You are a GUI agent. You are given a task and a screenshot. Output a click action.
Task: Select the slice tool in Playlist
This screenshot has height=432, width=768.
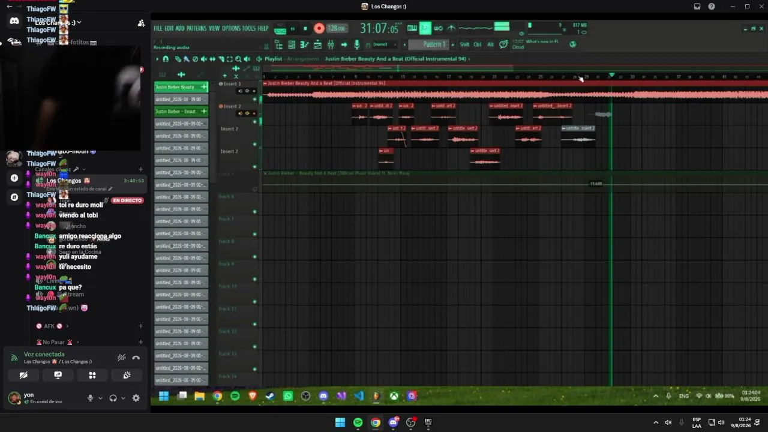pos(221,59)
